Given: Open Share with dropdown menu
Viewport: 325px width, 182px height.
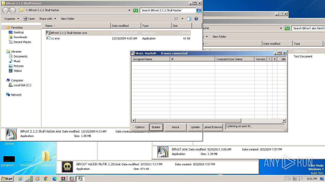Looking at the screenshot, I should (47, 19).
